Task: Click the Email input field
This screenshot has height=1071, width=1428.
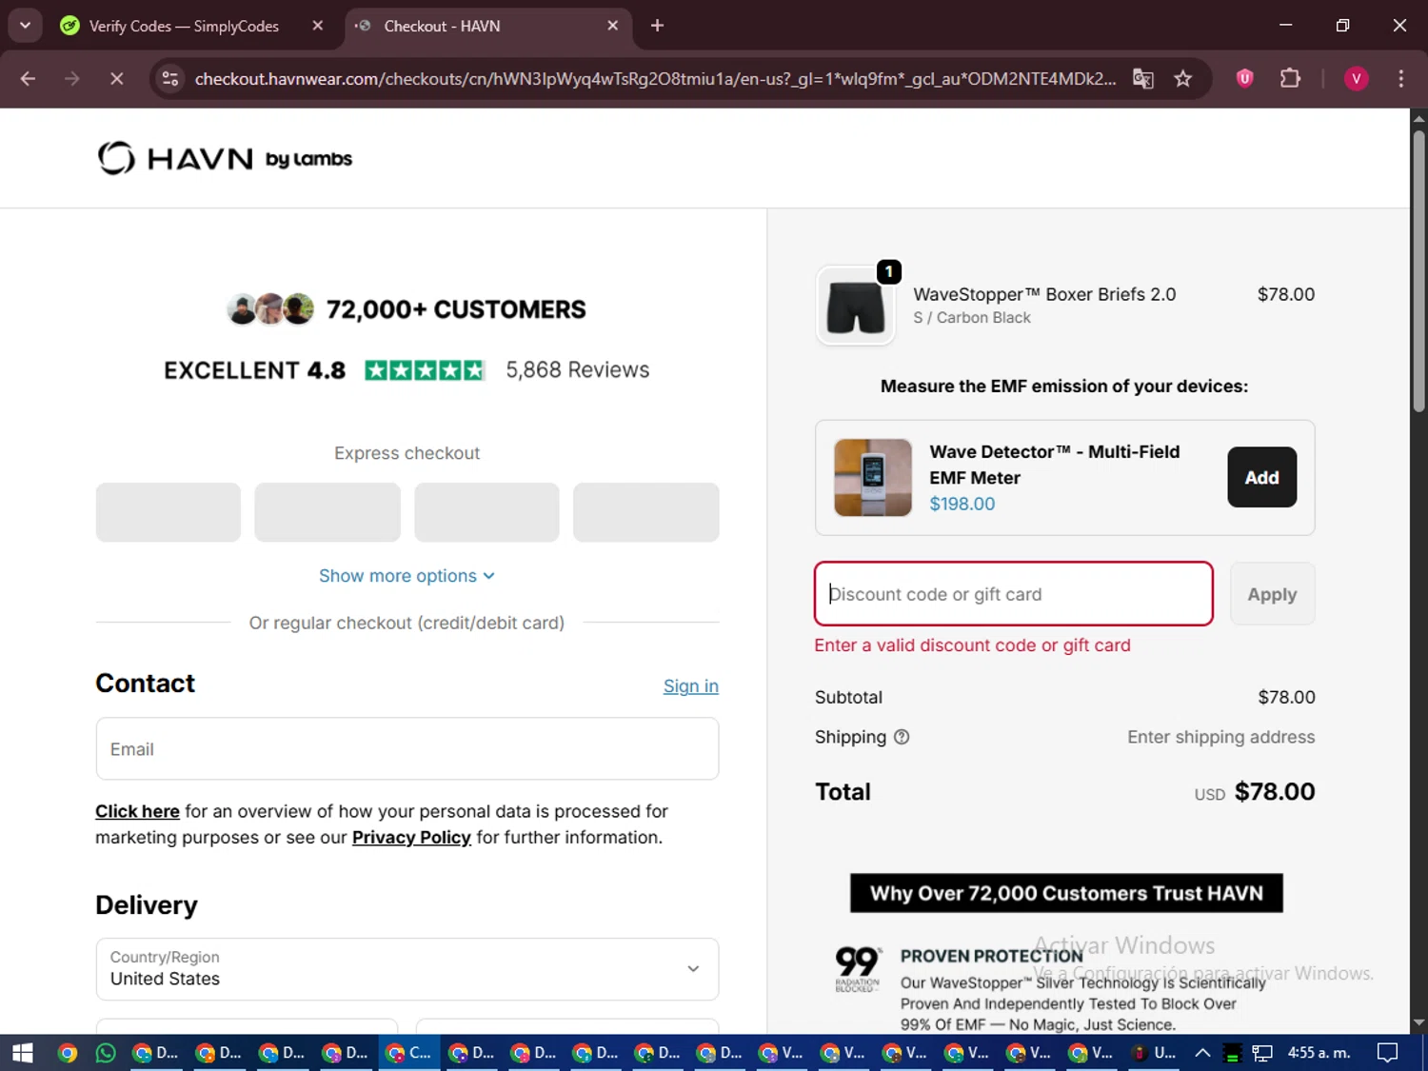Action: click(407, 749)
